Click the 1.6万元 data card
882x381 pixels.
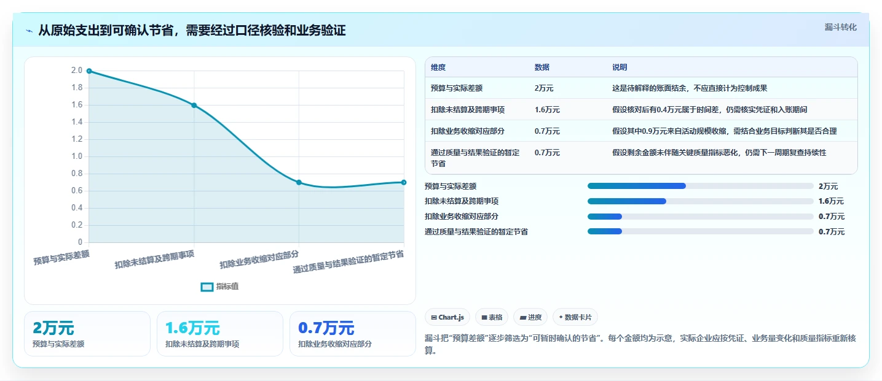[x=220, y=334]
